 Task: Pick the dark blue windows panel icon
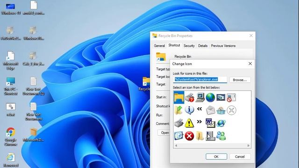(221, 98)
